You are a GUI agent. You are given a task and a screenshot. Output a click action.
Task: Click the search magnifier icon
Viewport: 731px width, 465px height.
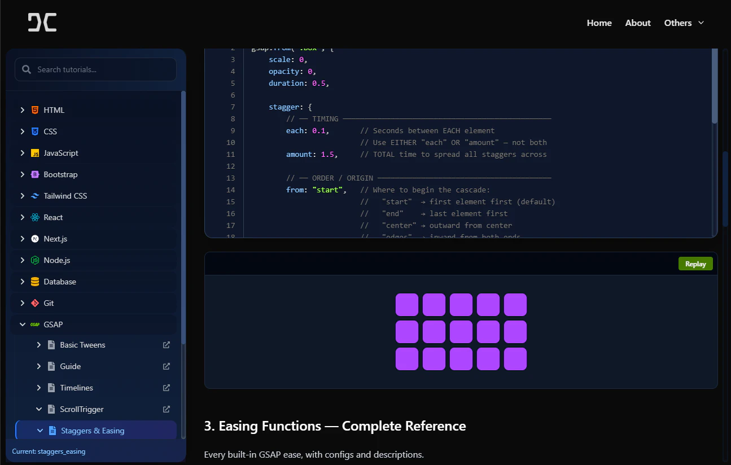coord(26,69)
